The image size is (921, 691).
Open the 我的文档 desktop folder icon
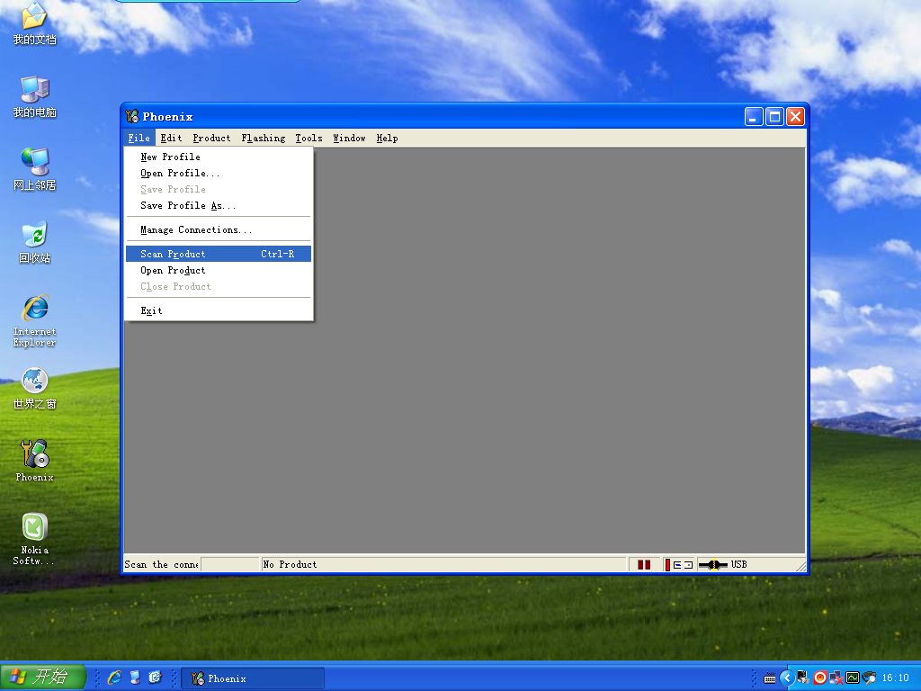[x=35, y=23]
